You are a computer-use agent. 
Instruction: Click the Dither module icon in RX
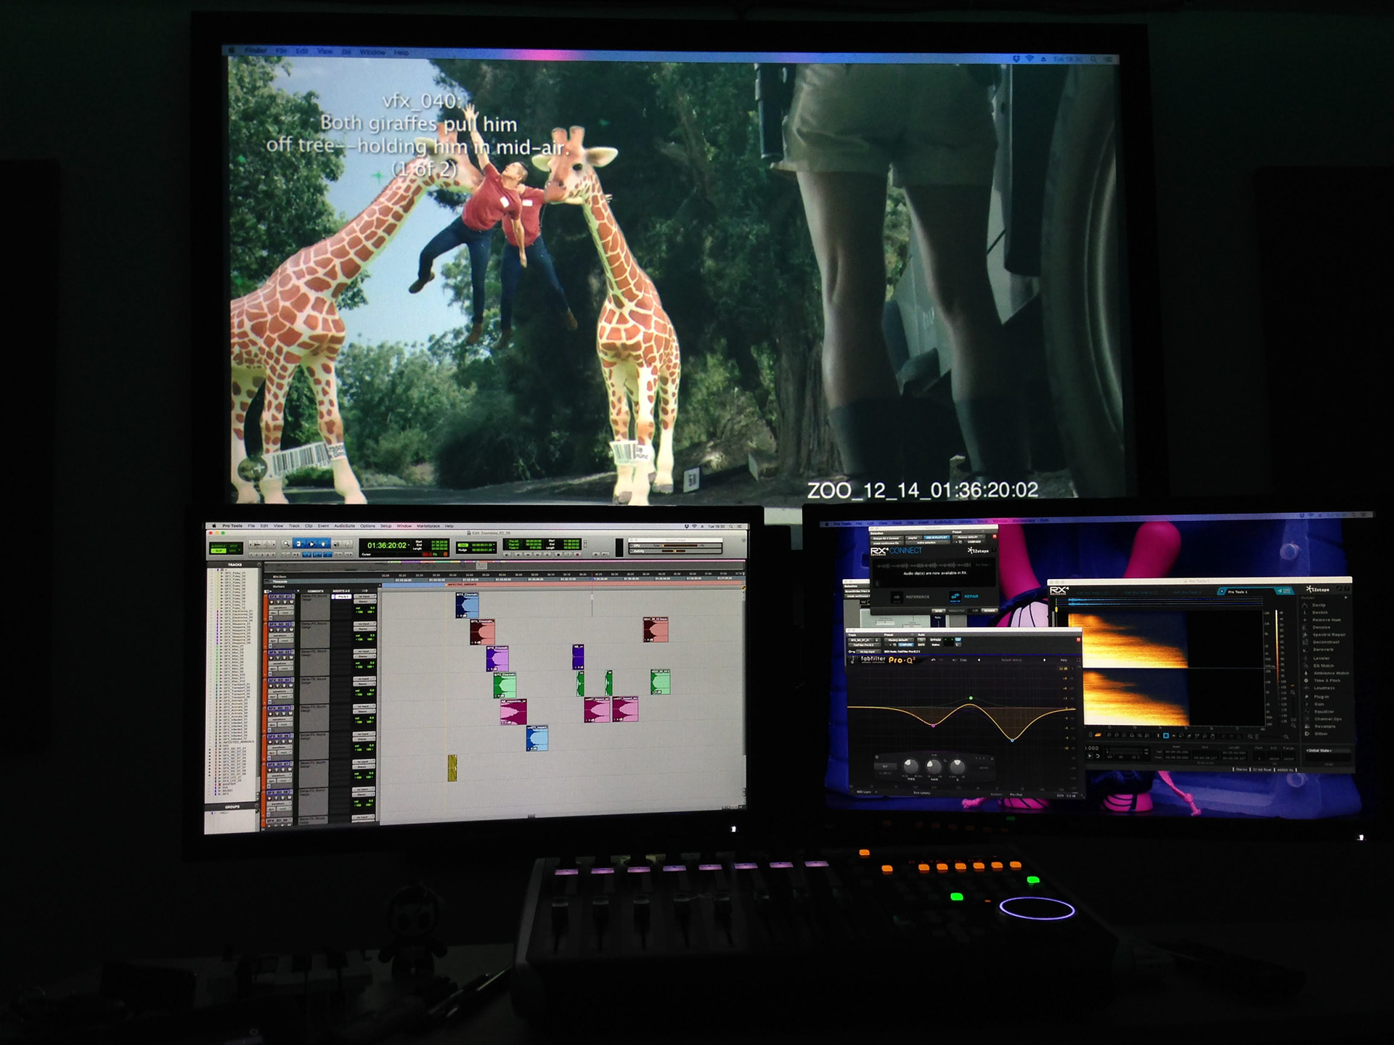tap(1306, 734)
